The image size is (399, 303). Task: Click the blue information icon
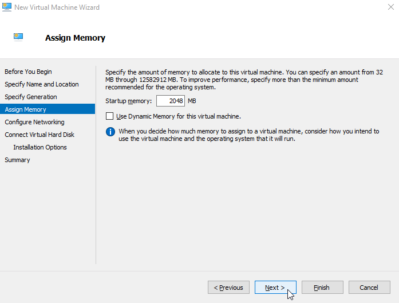(110, 132)
